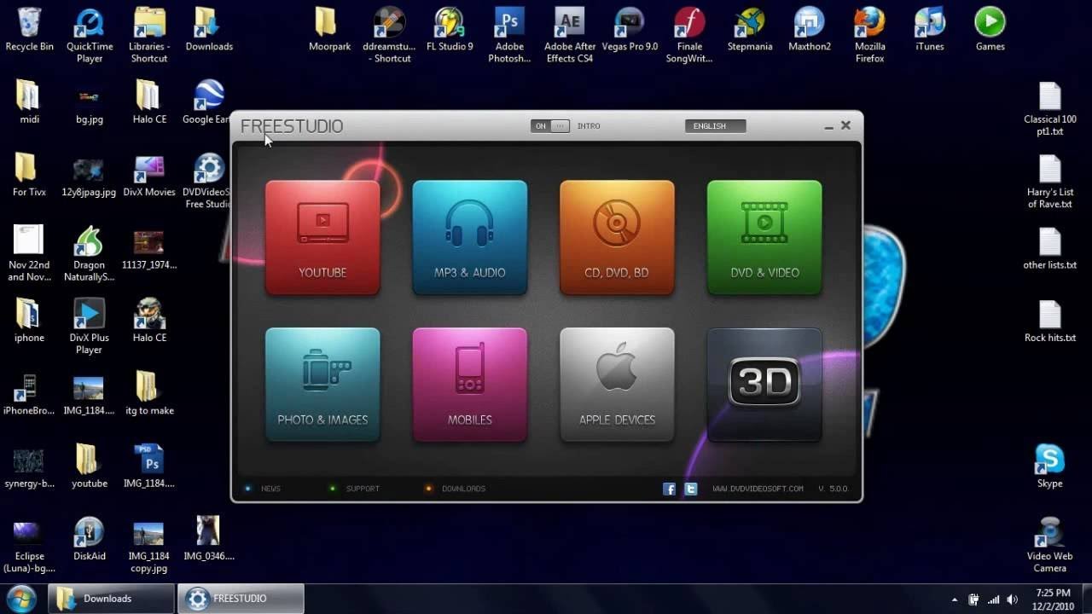Viewport: 1092px width, 614px height.
Task: Show hidden system tray icons
Action: [x=955, y=600]
